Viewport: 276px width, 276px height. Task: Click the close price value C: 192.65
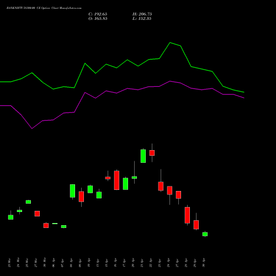(x=98, y=14)
